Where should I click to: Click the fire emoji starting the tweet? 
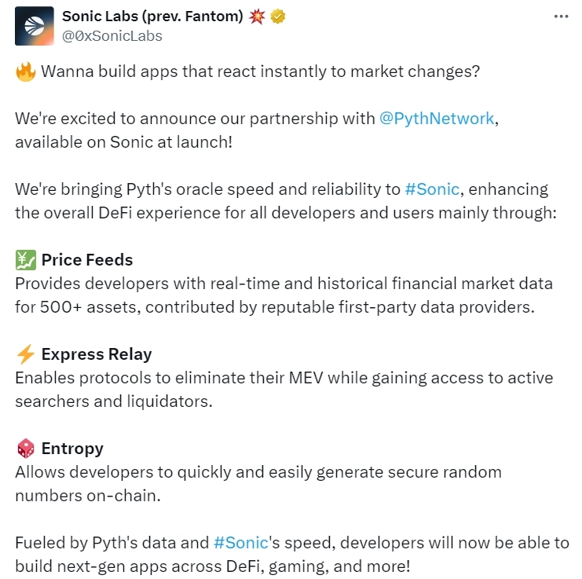click(25, 72)
